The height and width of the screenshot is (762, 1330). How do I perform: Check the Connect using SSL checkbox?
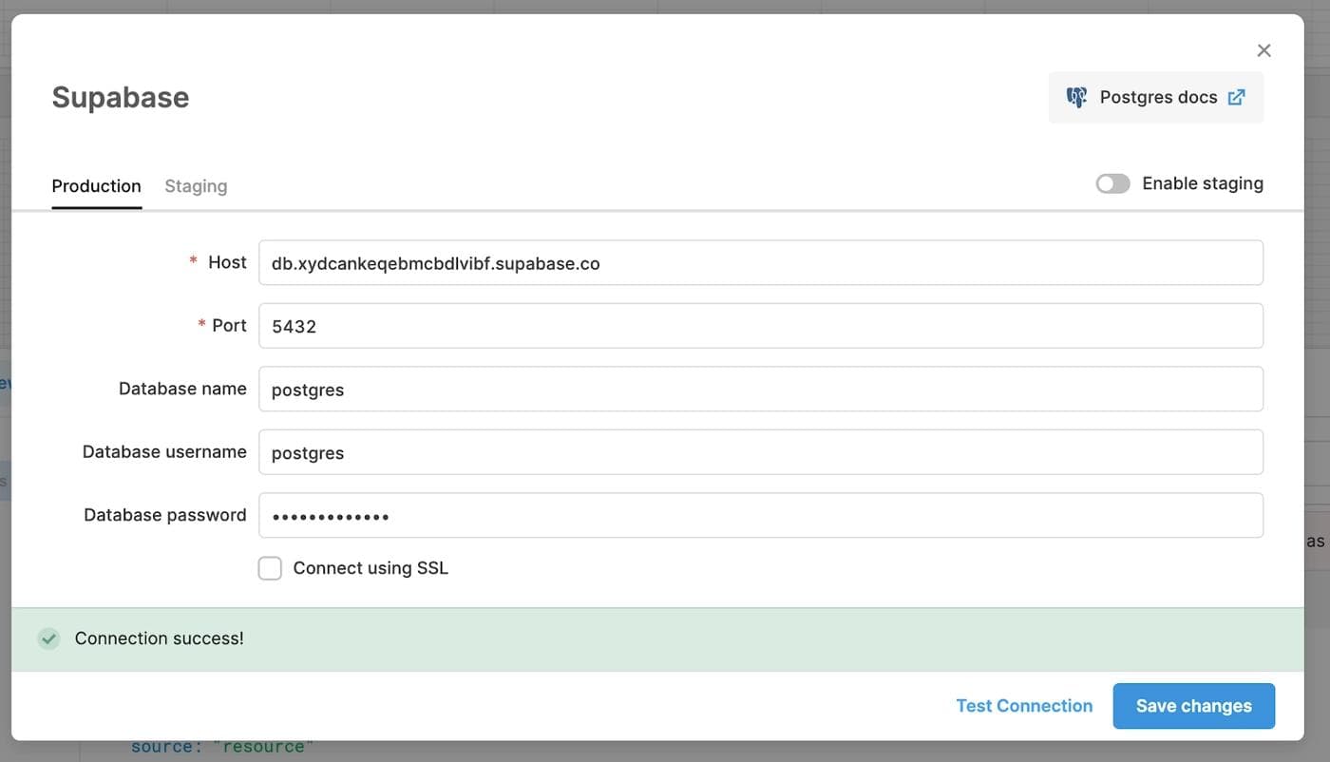[x=270, y=568]
